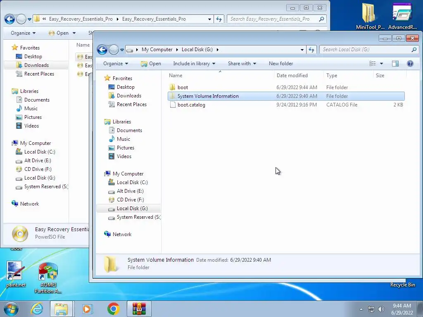Sort by Size column header
The width and height of the screenshot is (423, 317).
(x=390, y=76)
